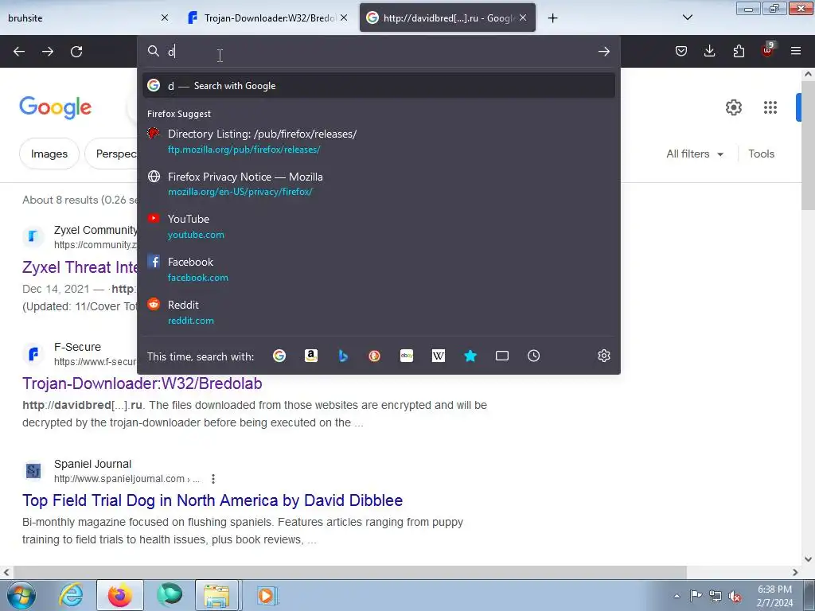Open Zyxel Threat Intelligence result link

[80, 267]
